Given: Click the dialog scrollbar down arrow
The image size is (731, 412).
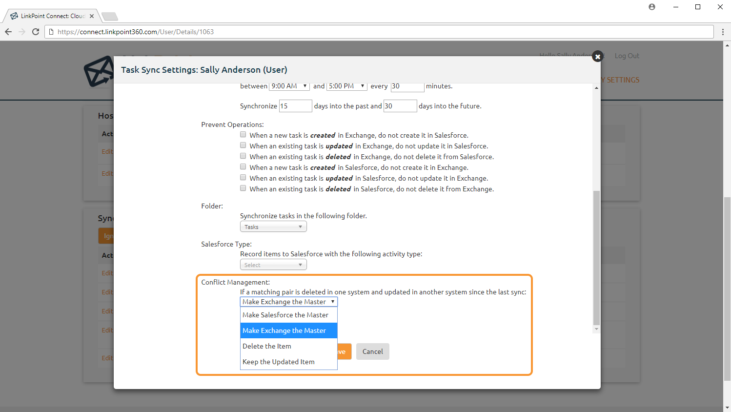Looking at the screenshot, I should [596, 330].
